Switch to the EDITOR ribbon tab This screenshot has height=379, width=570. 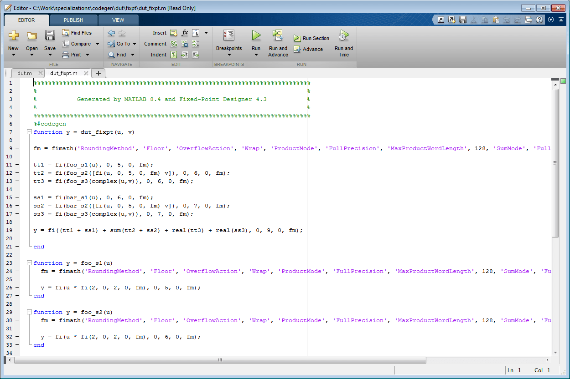point(26,20)
